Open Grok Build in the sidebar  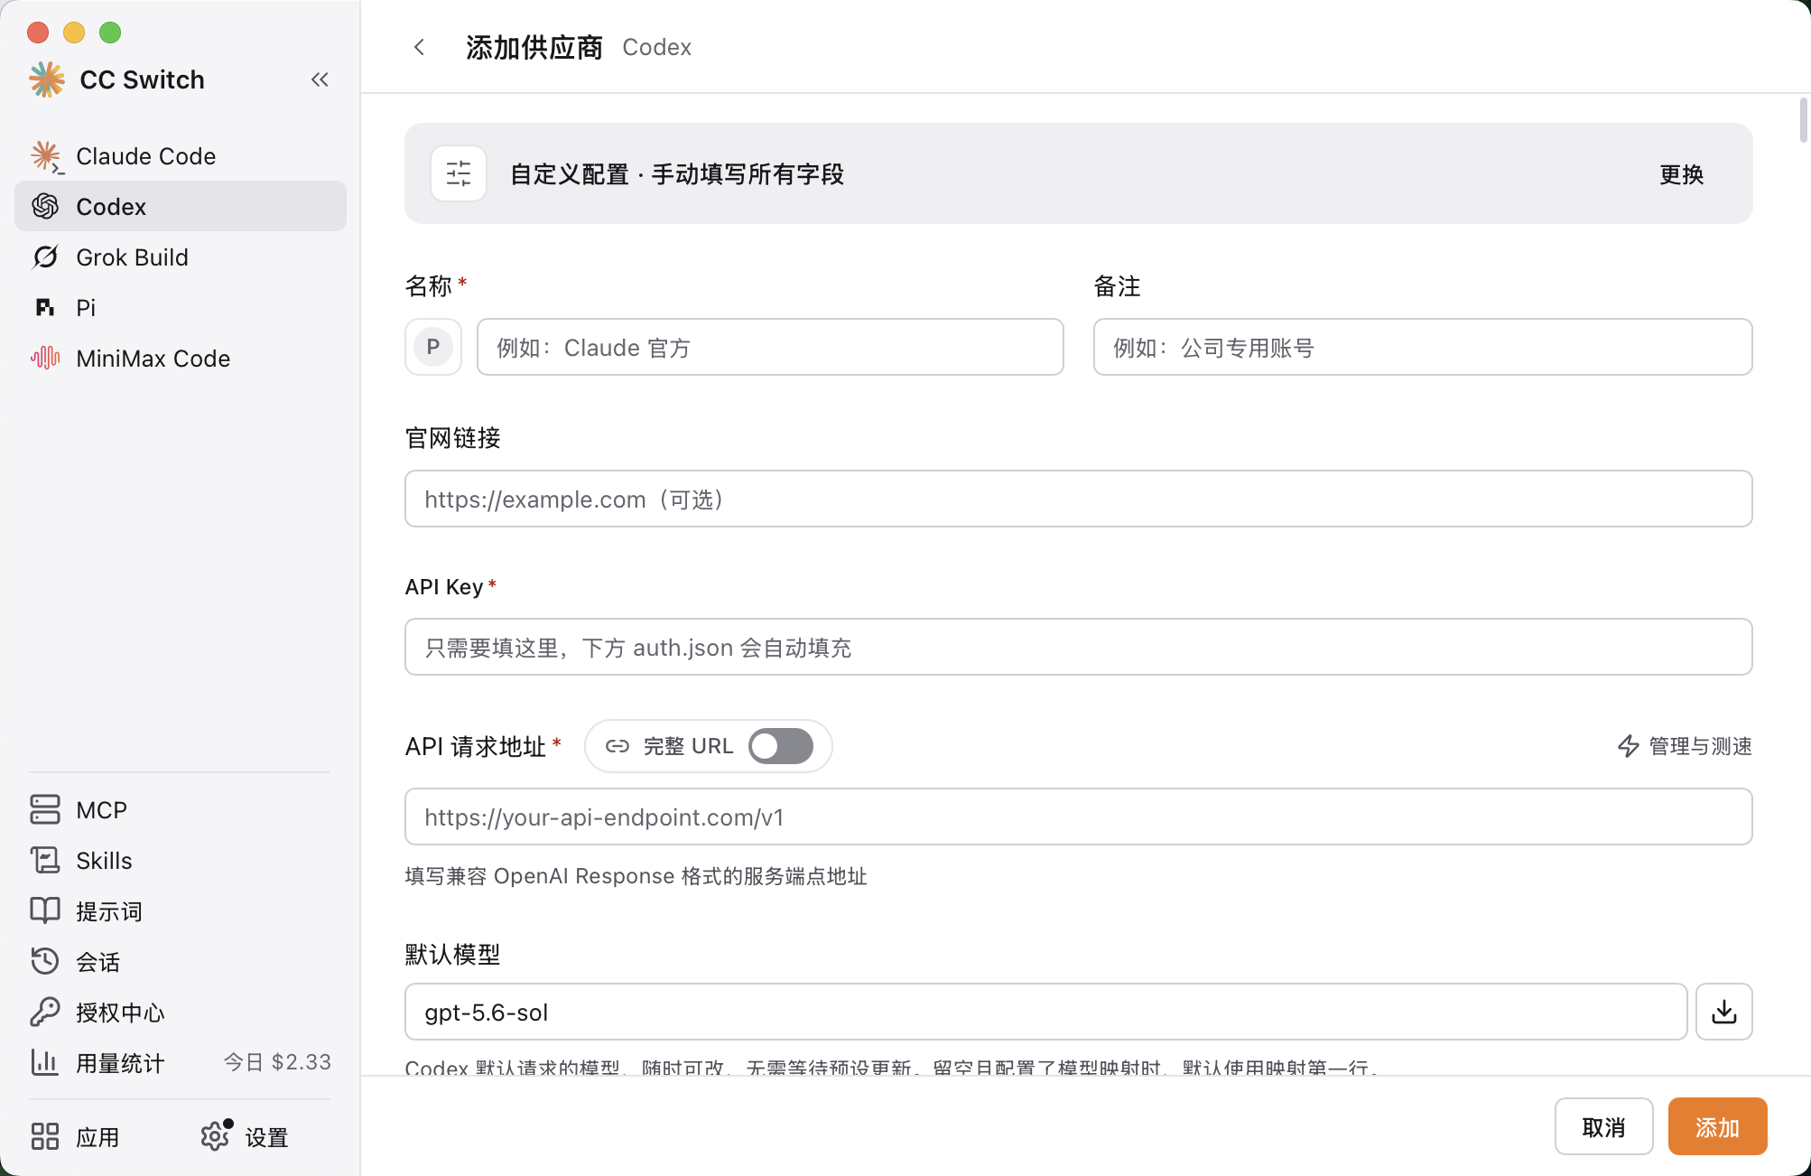[181, 257]
